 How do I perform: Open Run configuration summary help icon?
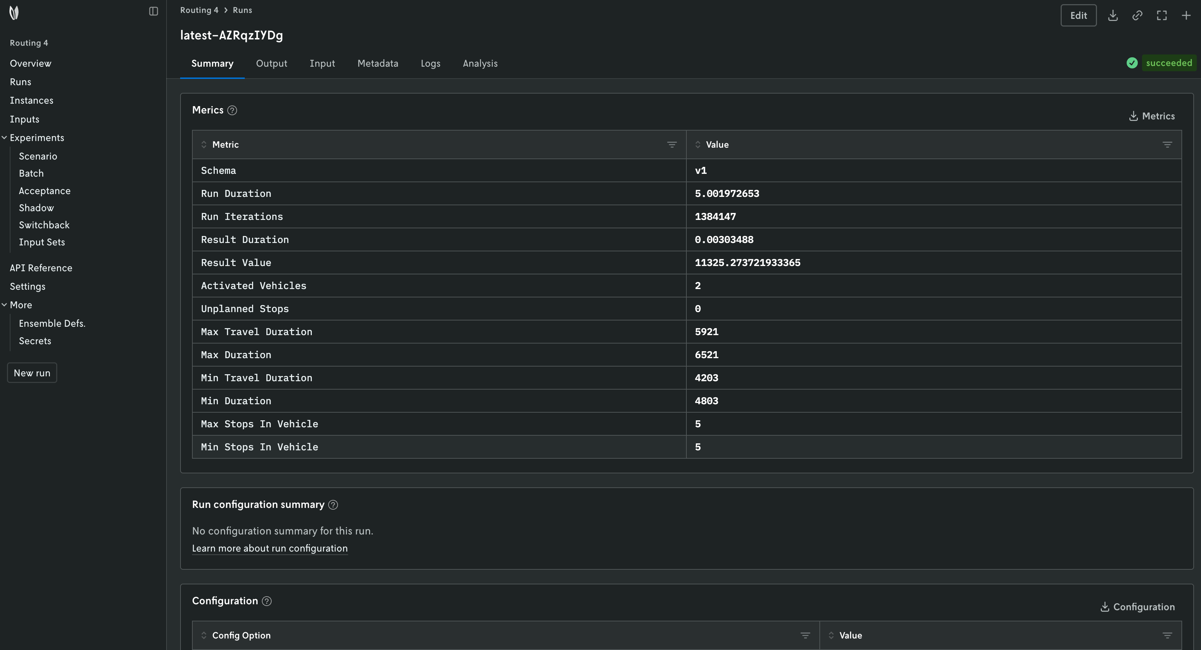tap(333, 505)
